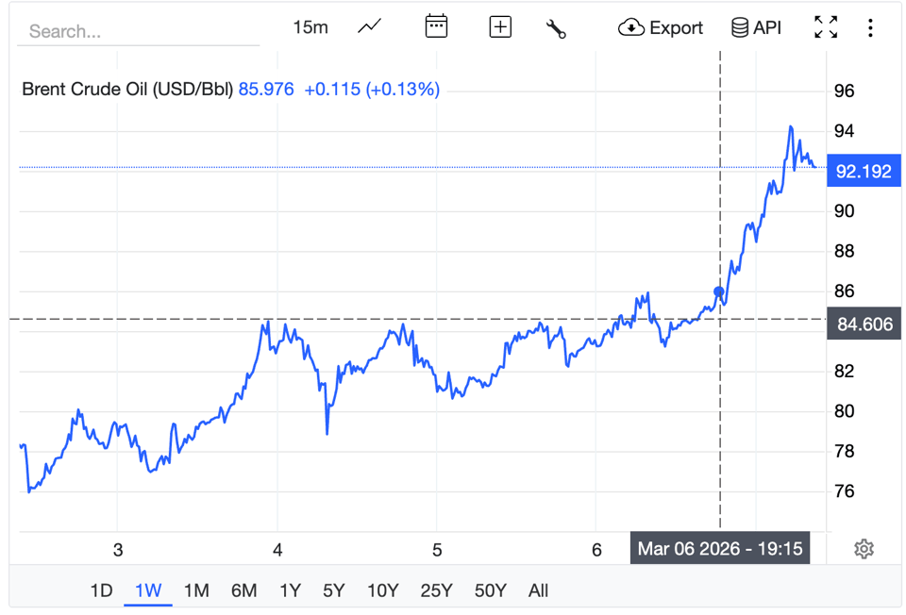Click the add comparison plus icon
Screen dimensions: 906x615
pyautogui.click(x=500, y=27)
